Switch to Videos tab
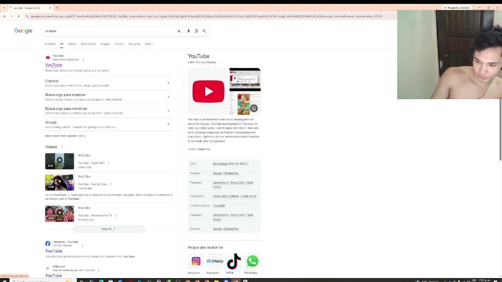The width and height of the screenshot is (502, 282). [72, 44]
